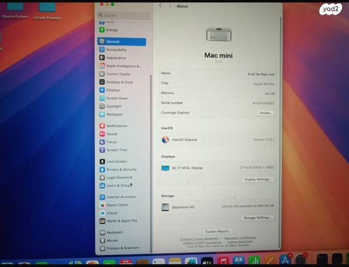Click the 48 GB memory value
This screenshot has height=267, width=349.
269,93
